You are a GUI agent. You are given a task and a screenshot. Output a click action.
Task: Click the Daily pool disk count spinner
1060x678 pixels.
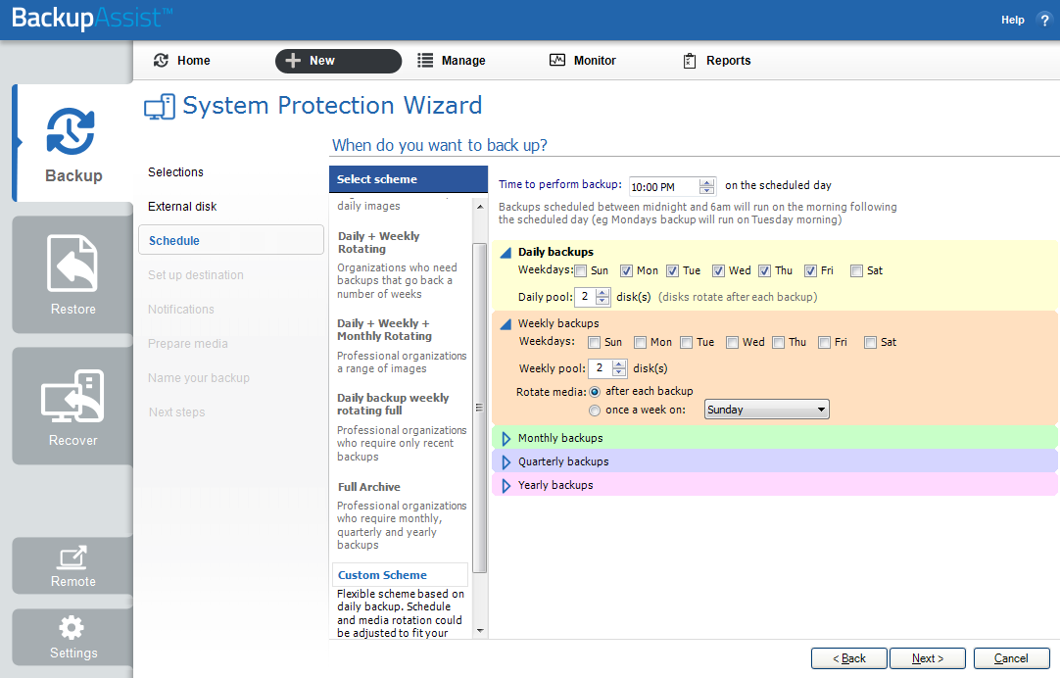602,297
